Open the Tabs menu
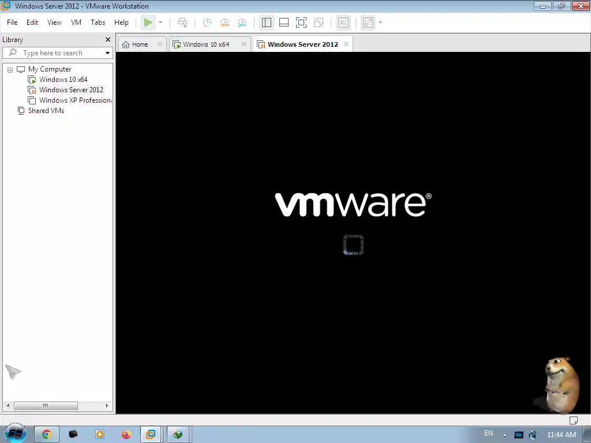The width and height of the screenshot is (591, 443). (98, 22)
